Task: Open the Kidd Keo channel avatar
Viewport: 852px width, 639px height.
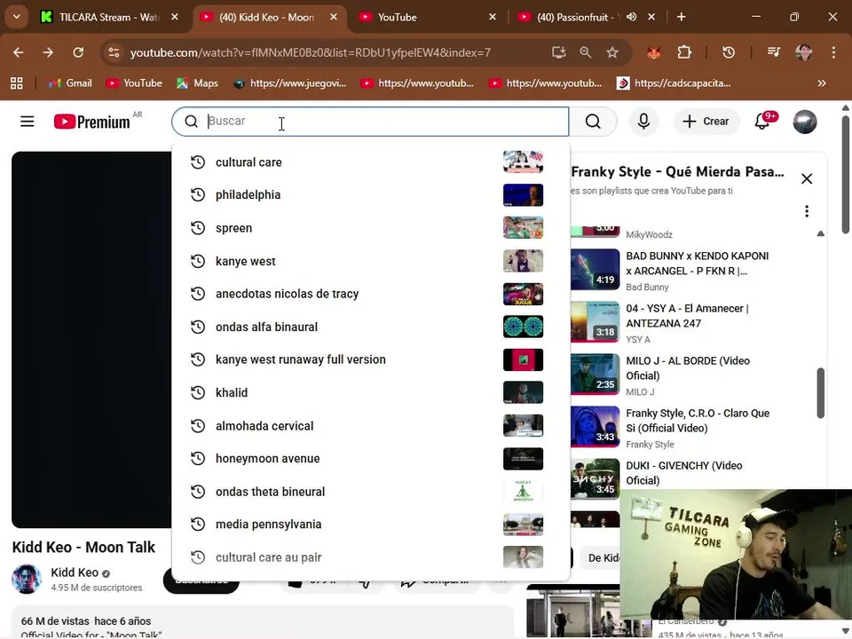Action: point(26,579)
